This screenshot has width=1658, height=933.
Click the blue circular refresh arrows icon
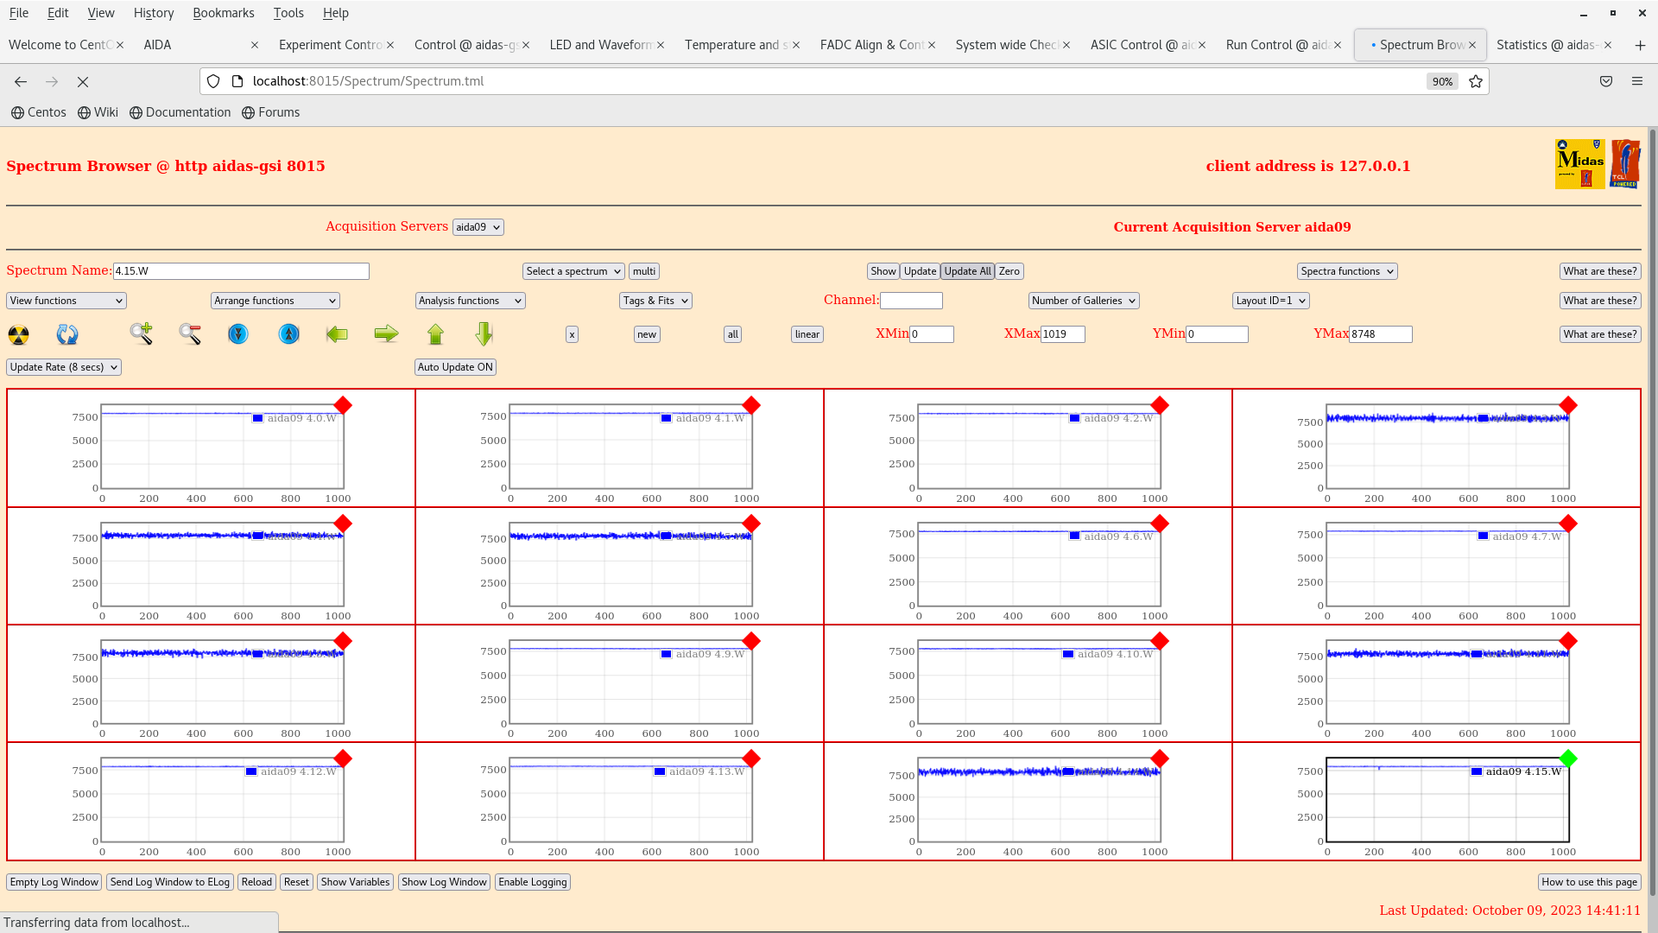pos(67,334)
